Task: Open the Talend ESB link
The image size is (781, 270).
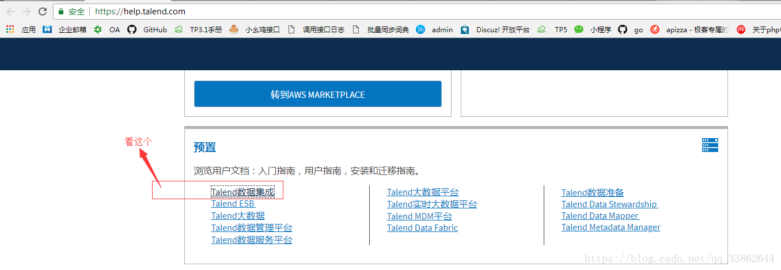Action: (233, 204)
